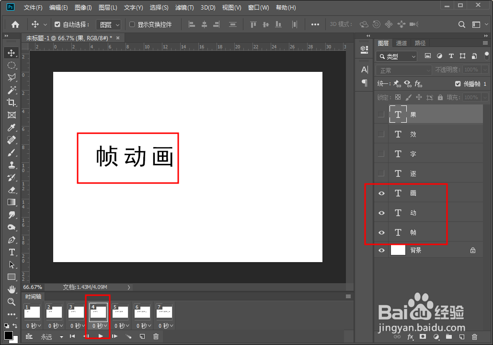Select the Healing Brush tool
This screenshot has width=493, height=345.
[11, 140]
